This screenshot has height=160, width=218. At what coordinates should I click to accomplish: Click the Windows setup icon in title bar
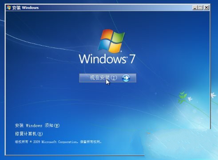click(9, 8)
